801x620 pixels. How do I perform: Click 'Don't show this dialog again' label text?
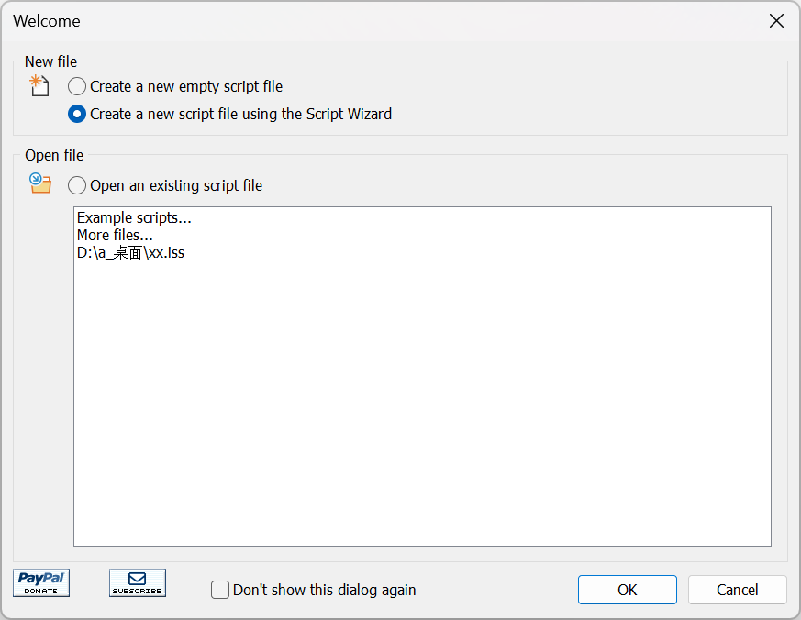click(x=325, y=590)
